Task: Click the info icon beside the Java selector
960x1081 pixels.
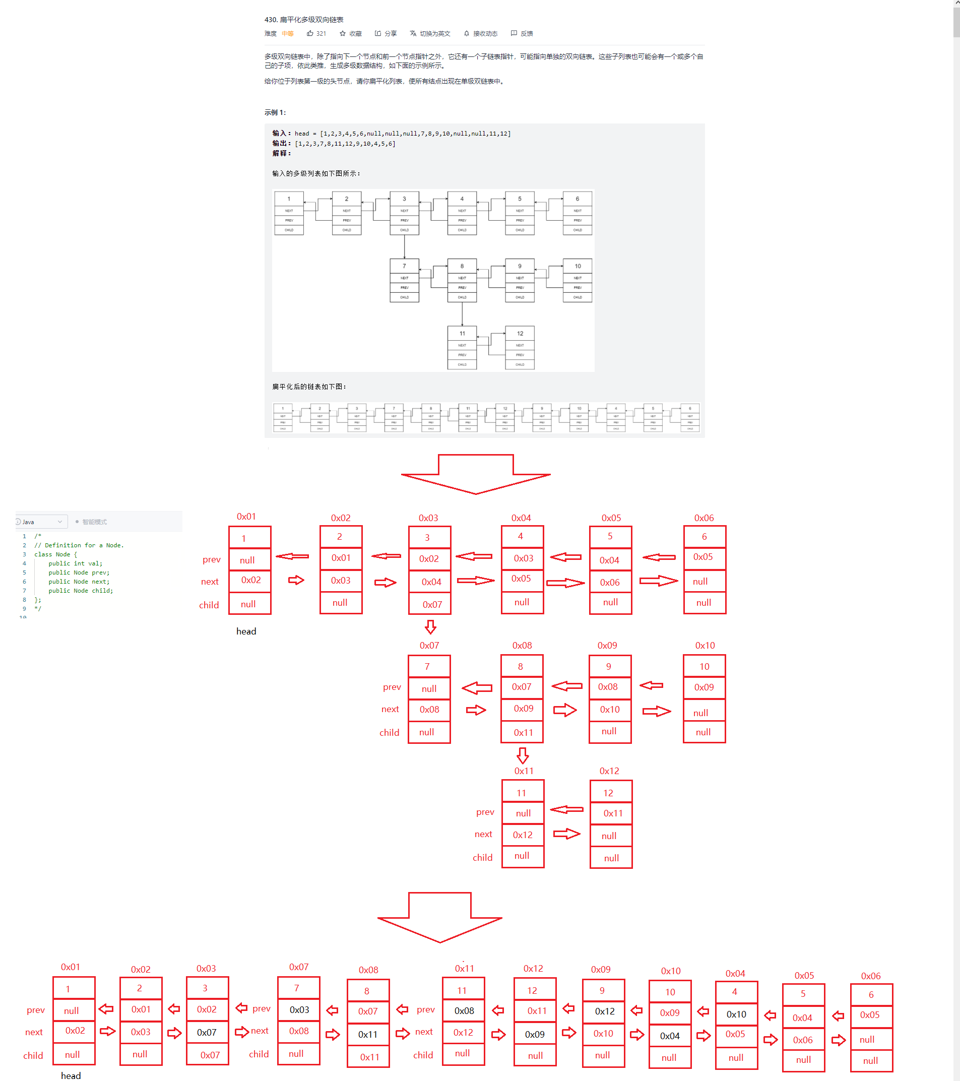Action: pos(18,522)
